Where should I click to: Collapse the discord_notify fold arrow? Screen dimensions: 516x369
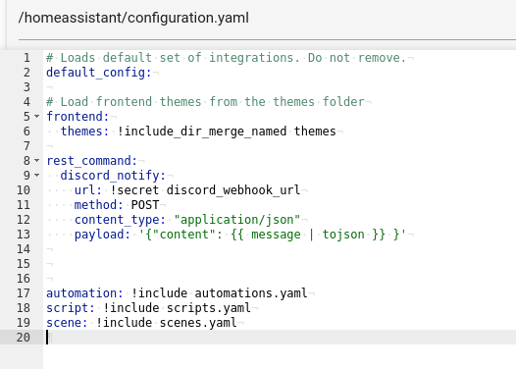[x=37, y=176]
